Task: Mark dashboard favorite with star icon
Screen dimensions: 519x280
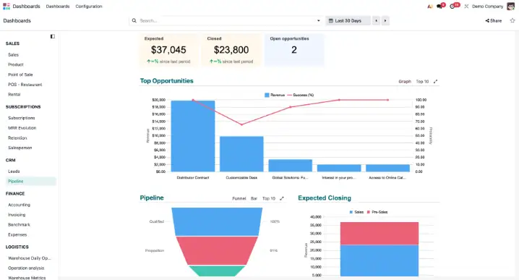Action: [x=512, y=20]
